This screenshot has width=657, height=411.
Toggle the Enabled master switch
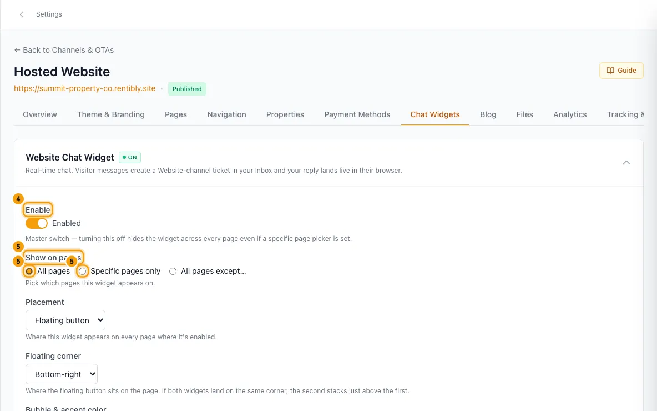37,223
